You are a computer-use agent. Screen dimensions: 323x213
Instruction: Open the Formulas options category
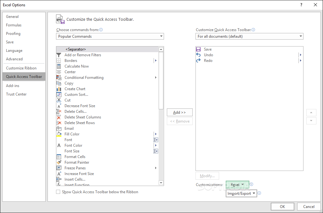coord(24,25)
